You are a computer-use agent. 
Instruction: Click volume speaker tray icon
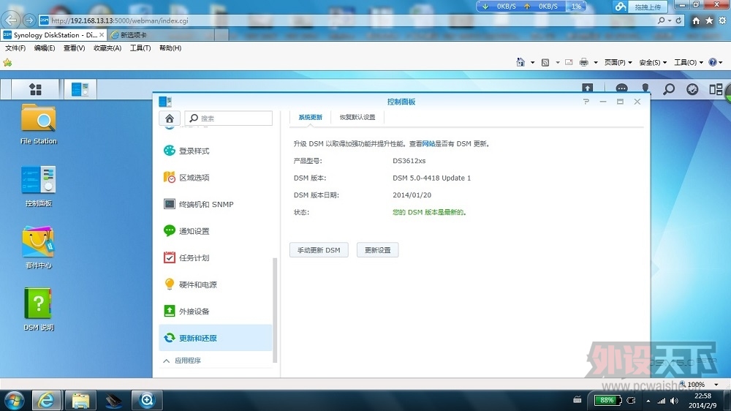674,401
